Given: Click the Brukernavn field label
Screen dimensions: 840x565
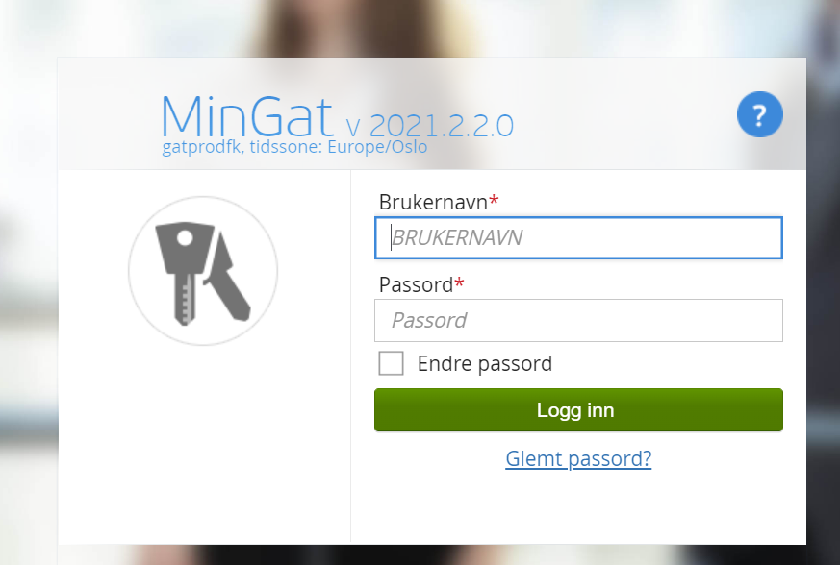Looking at the screenshot, I should [x=433, y=202].
